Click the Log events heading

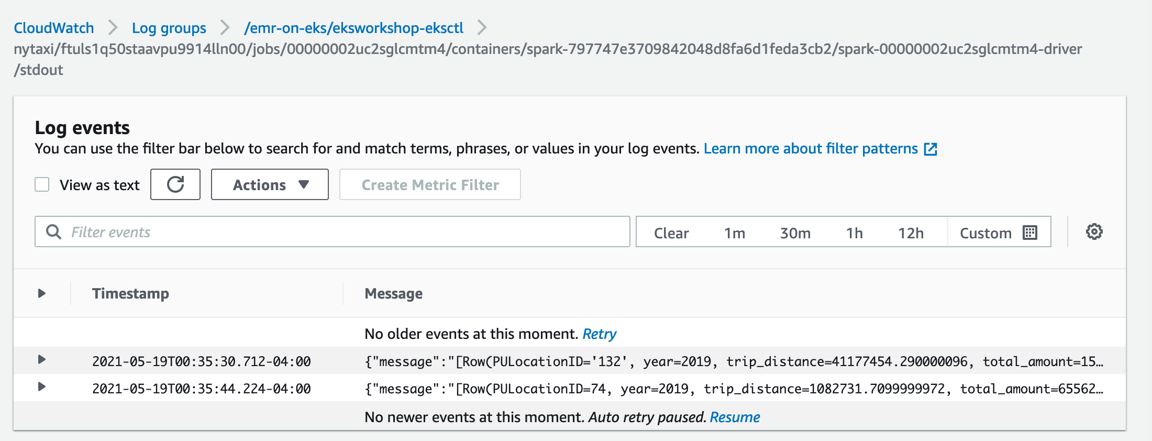82,128
